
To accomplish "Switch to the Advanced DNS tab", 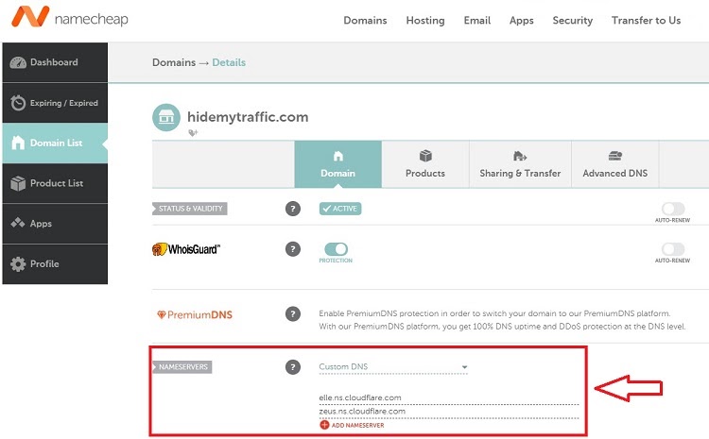I will (615, 164).
